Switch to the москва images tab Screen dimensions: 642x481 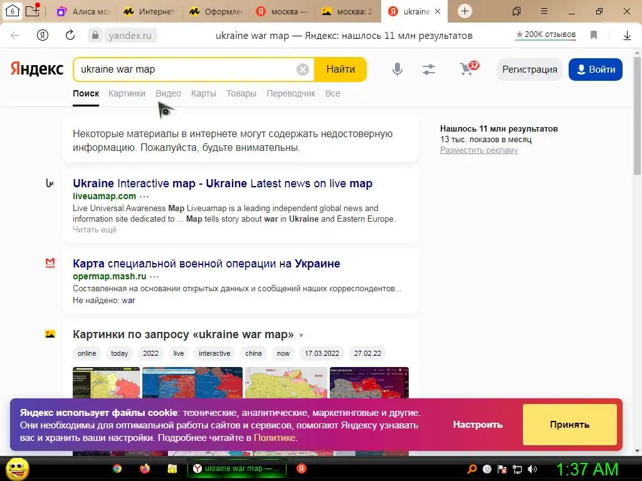coord(347,11)
